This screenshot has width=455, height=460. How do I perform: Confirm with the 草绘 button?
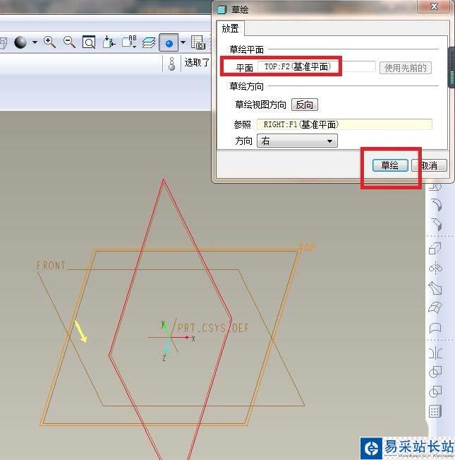click(390, 165)
